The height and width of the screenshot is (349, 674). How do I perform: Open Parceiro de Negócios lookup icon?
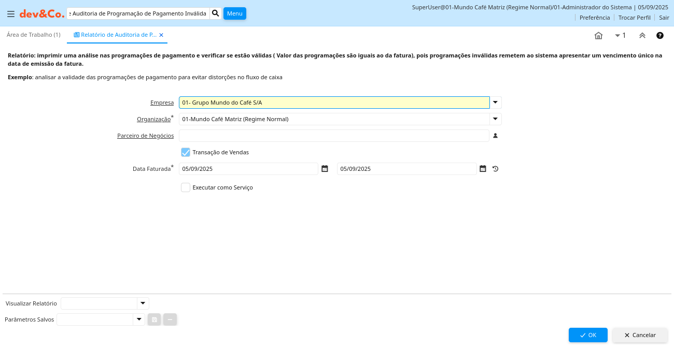[495, 136]
